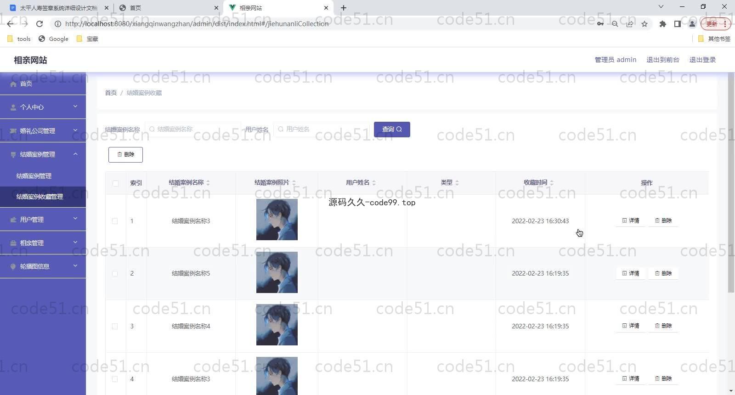
Task: Toggle browser side panel icon
Action: point(677,24)
